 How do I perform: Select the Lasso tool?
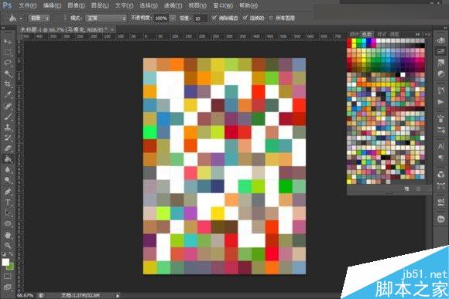[8, 63]
